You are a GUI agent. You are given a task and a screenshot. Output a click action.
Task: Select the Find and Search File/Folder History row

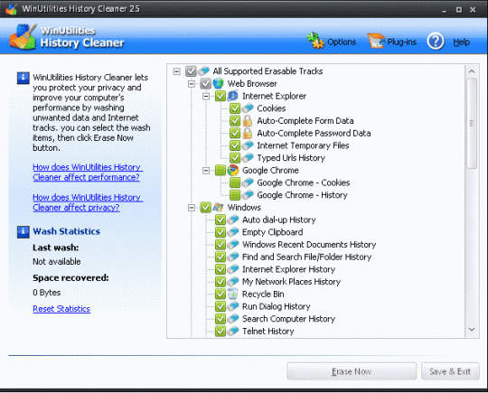(307, 257)
